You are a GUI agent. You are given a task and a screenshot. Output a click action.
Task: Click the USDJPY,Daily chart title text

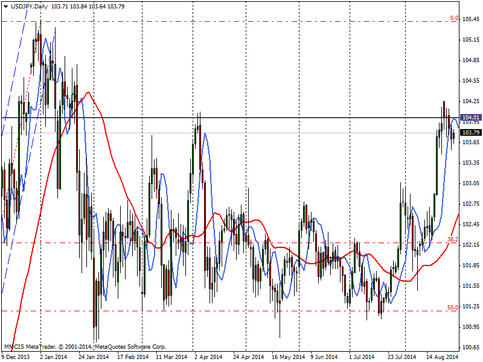click(29, 7)
